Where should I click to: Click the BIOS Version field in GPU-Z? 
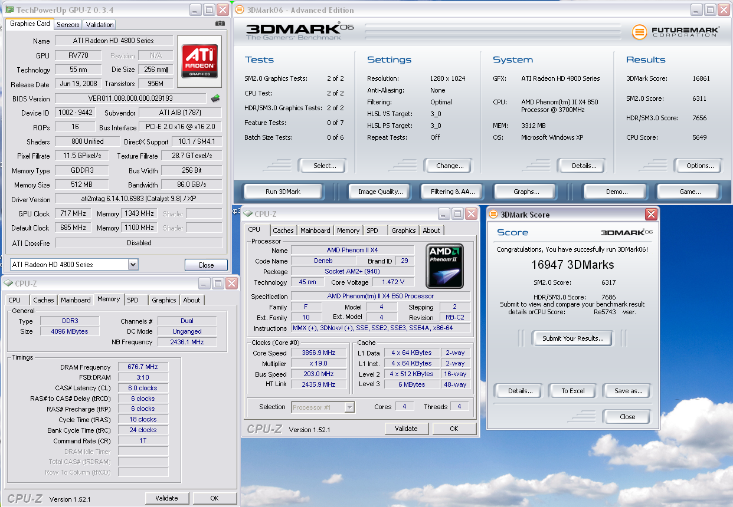point(130,98)
